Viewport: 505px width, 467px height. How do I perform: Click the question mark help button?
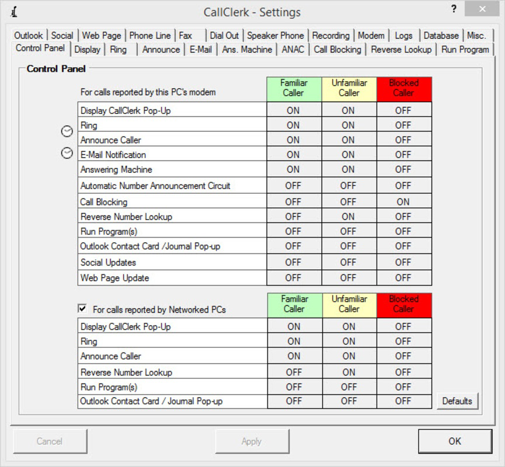tap(454, 9)
